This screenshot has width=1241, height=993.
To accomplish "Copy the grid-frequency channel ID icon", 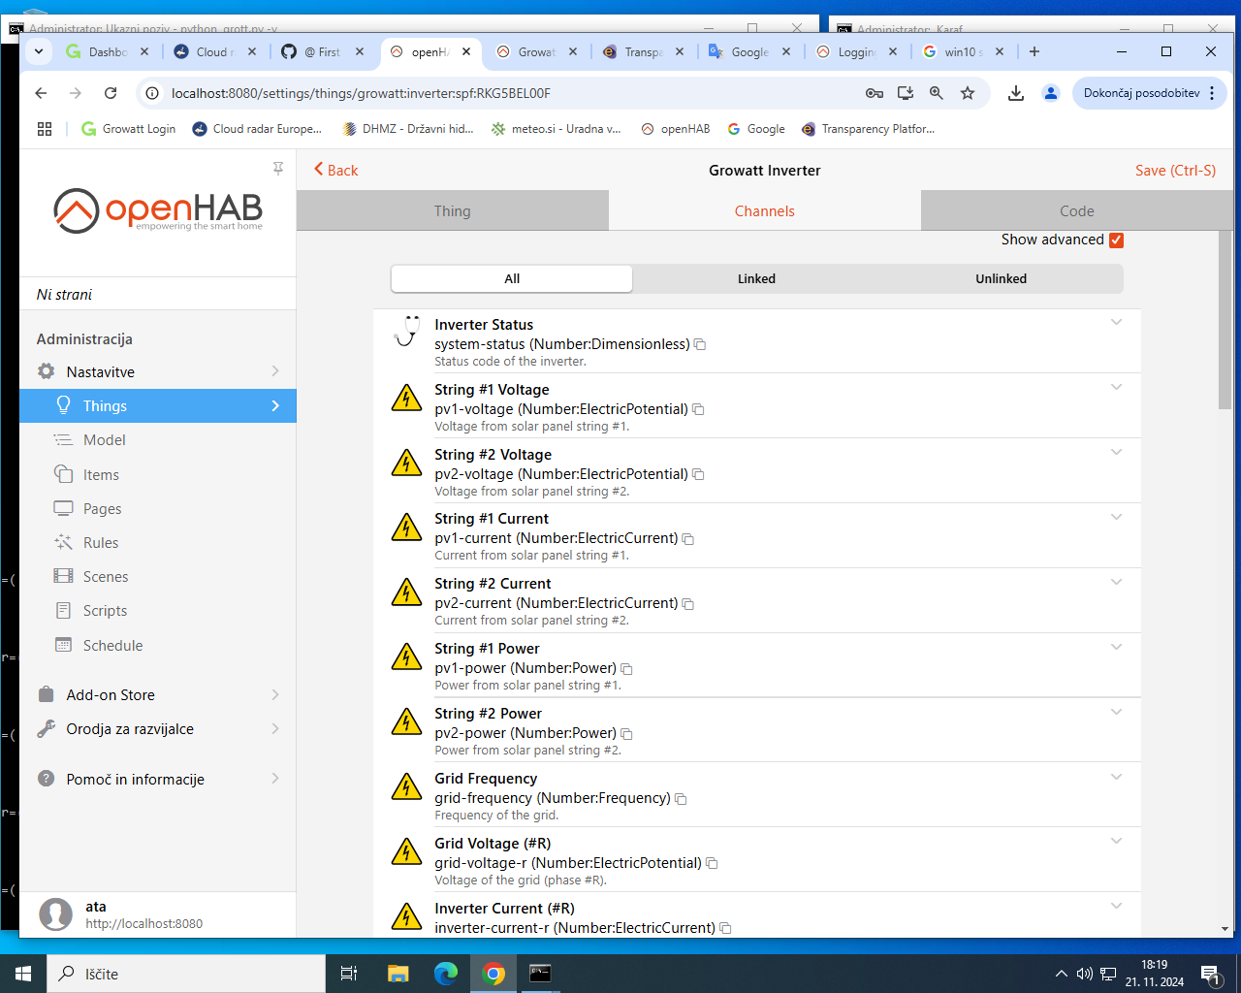I will 681,799.
